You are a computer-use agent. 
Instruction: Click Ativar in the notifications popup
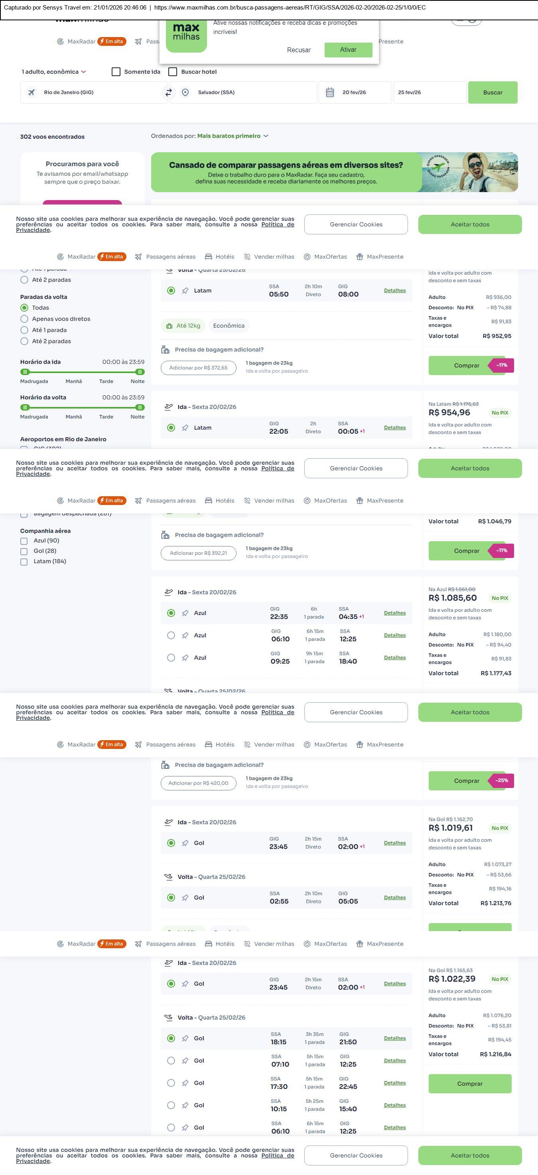point(348,50)
